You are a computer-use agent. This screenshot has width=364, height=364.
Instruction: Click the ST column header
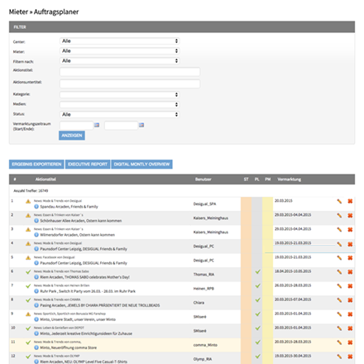click(246, 180)
